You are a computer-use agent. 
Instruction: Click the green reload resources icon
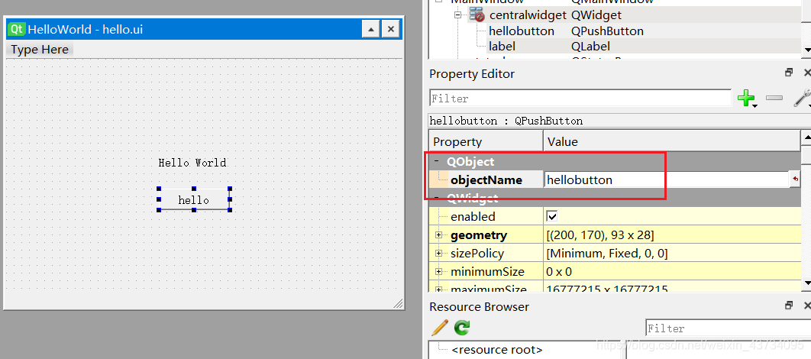pyautogui.click(x=462, y=328)
